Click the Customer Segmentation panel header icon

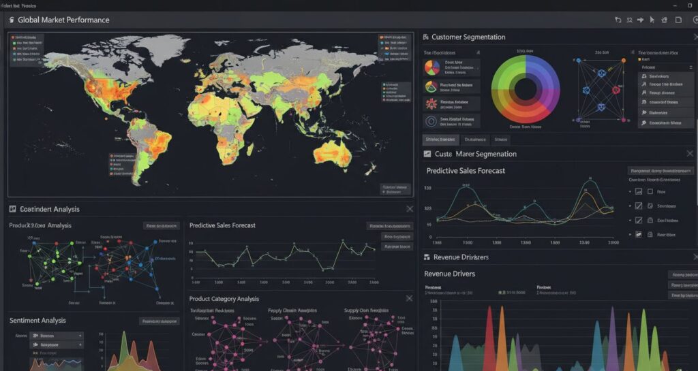[x=425, y=37]
